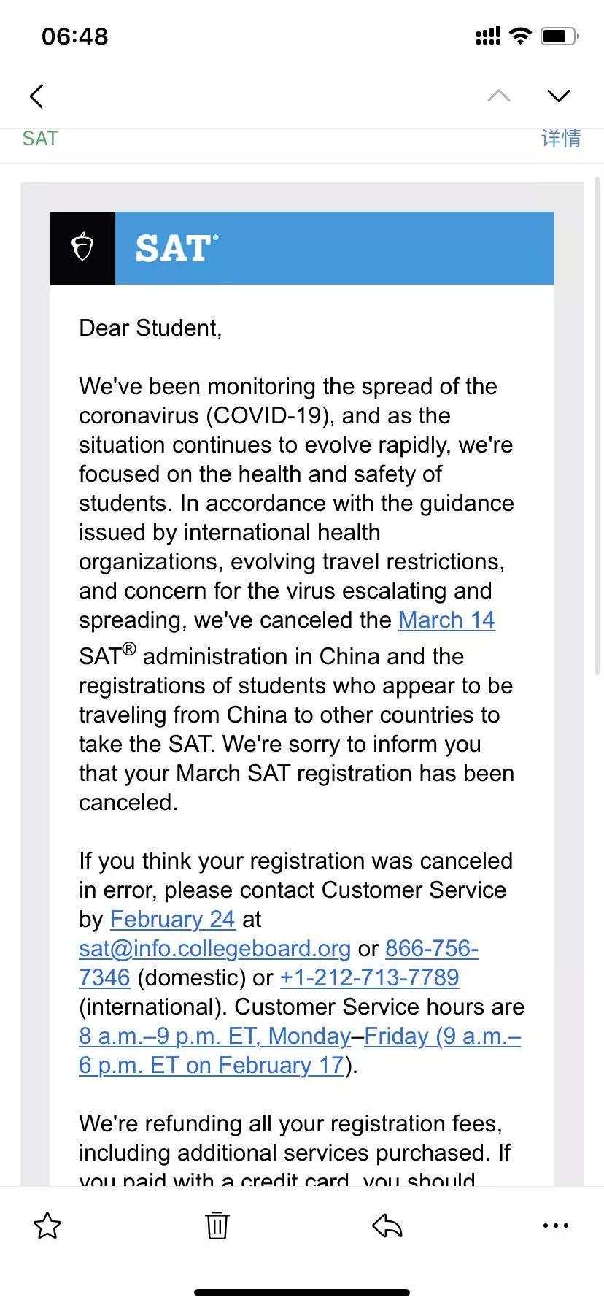This screenshot has width=604, height=1308.
Task: Tap the College Board acorn logo
Action: point(82,248)
